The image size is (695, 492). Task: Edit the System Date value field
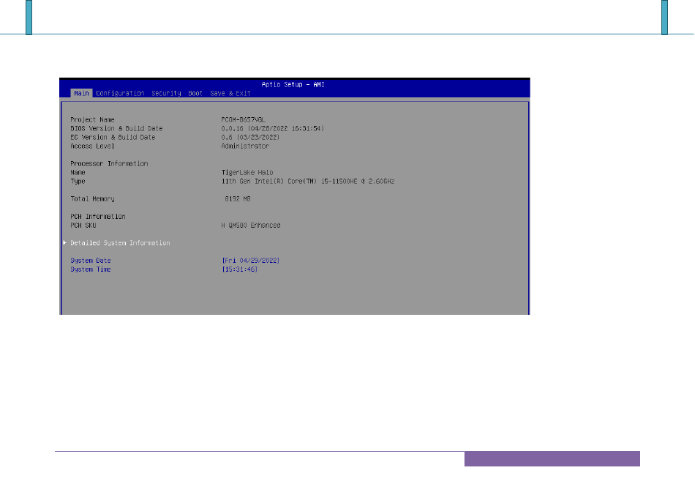click(250, 261)
